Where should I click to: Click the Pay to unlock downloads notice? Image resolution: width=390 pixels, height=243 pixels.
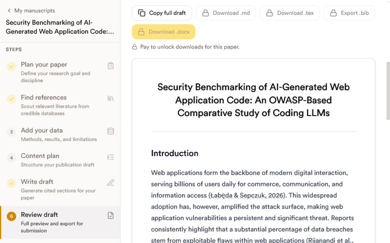pyautogui.click(x=190, y=47)
